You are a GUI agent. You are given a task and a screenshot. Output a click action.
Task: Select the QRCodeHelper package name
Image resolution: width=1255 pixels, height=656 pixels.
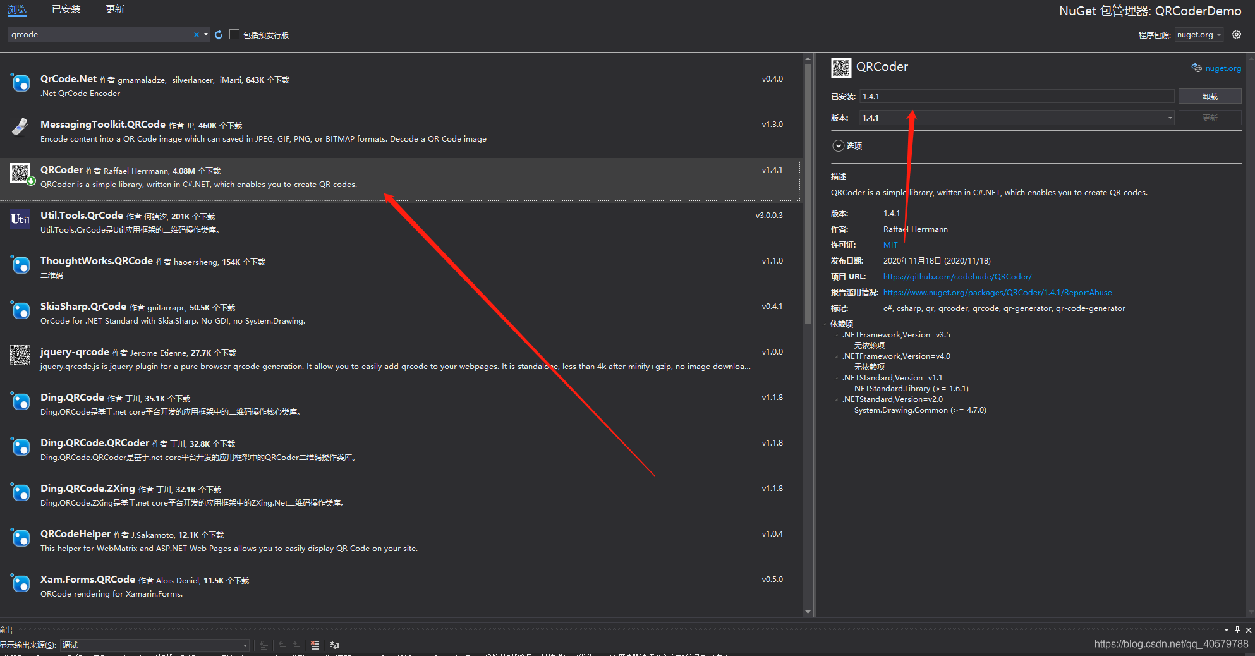click(x=75, y=534)
